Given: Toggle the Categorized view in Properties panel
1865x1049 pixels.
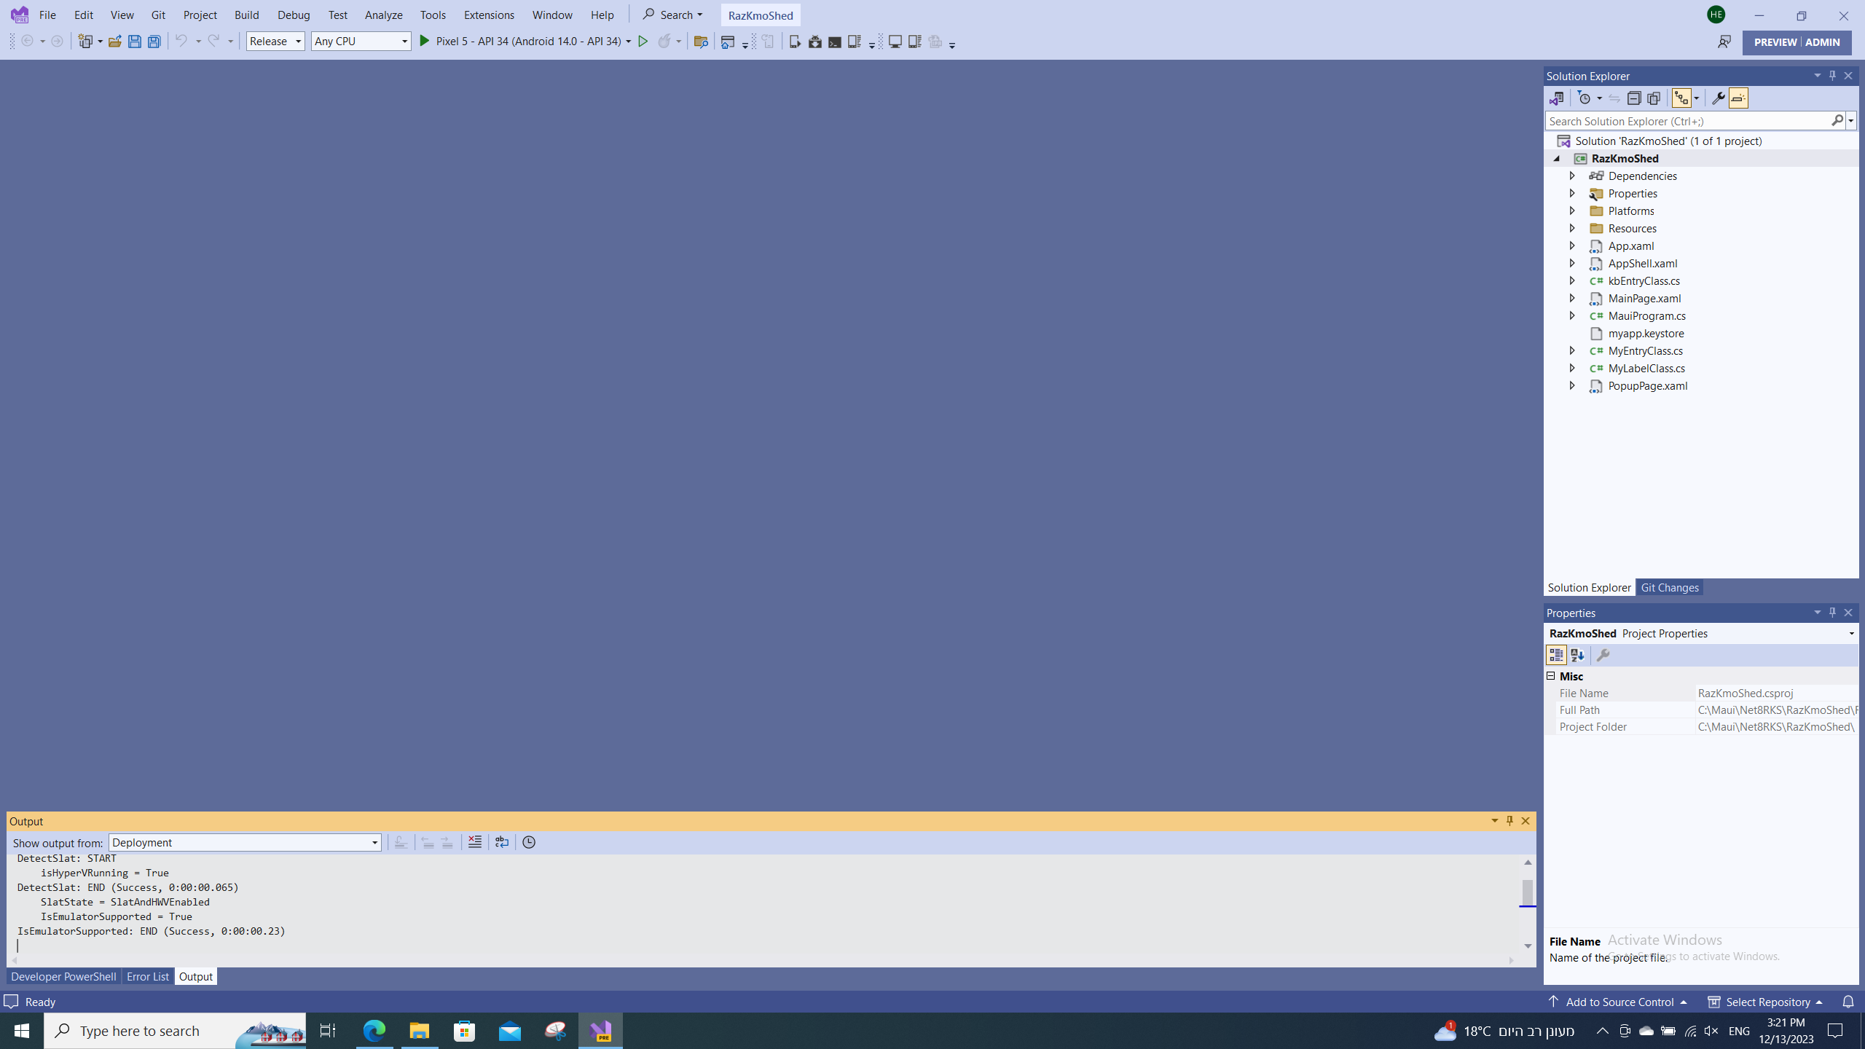Looking at the screenshot, I should point(1555,656).
